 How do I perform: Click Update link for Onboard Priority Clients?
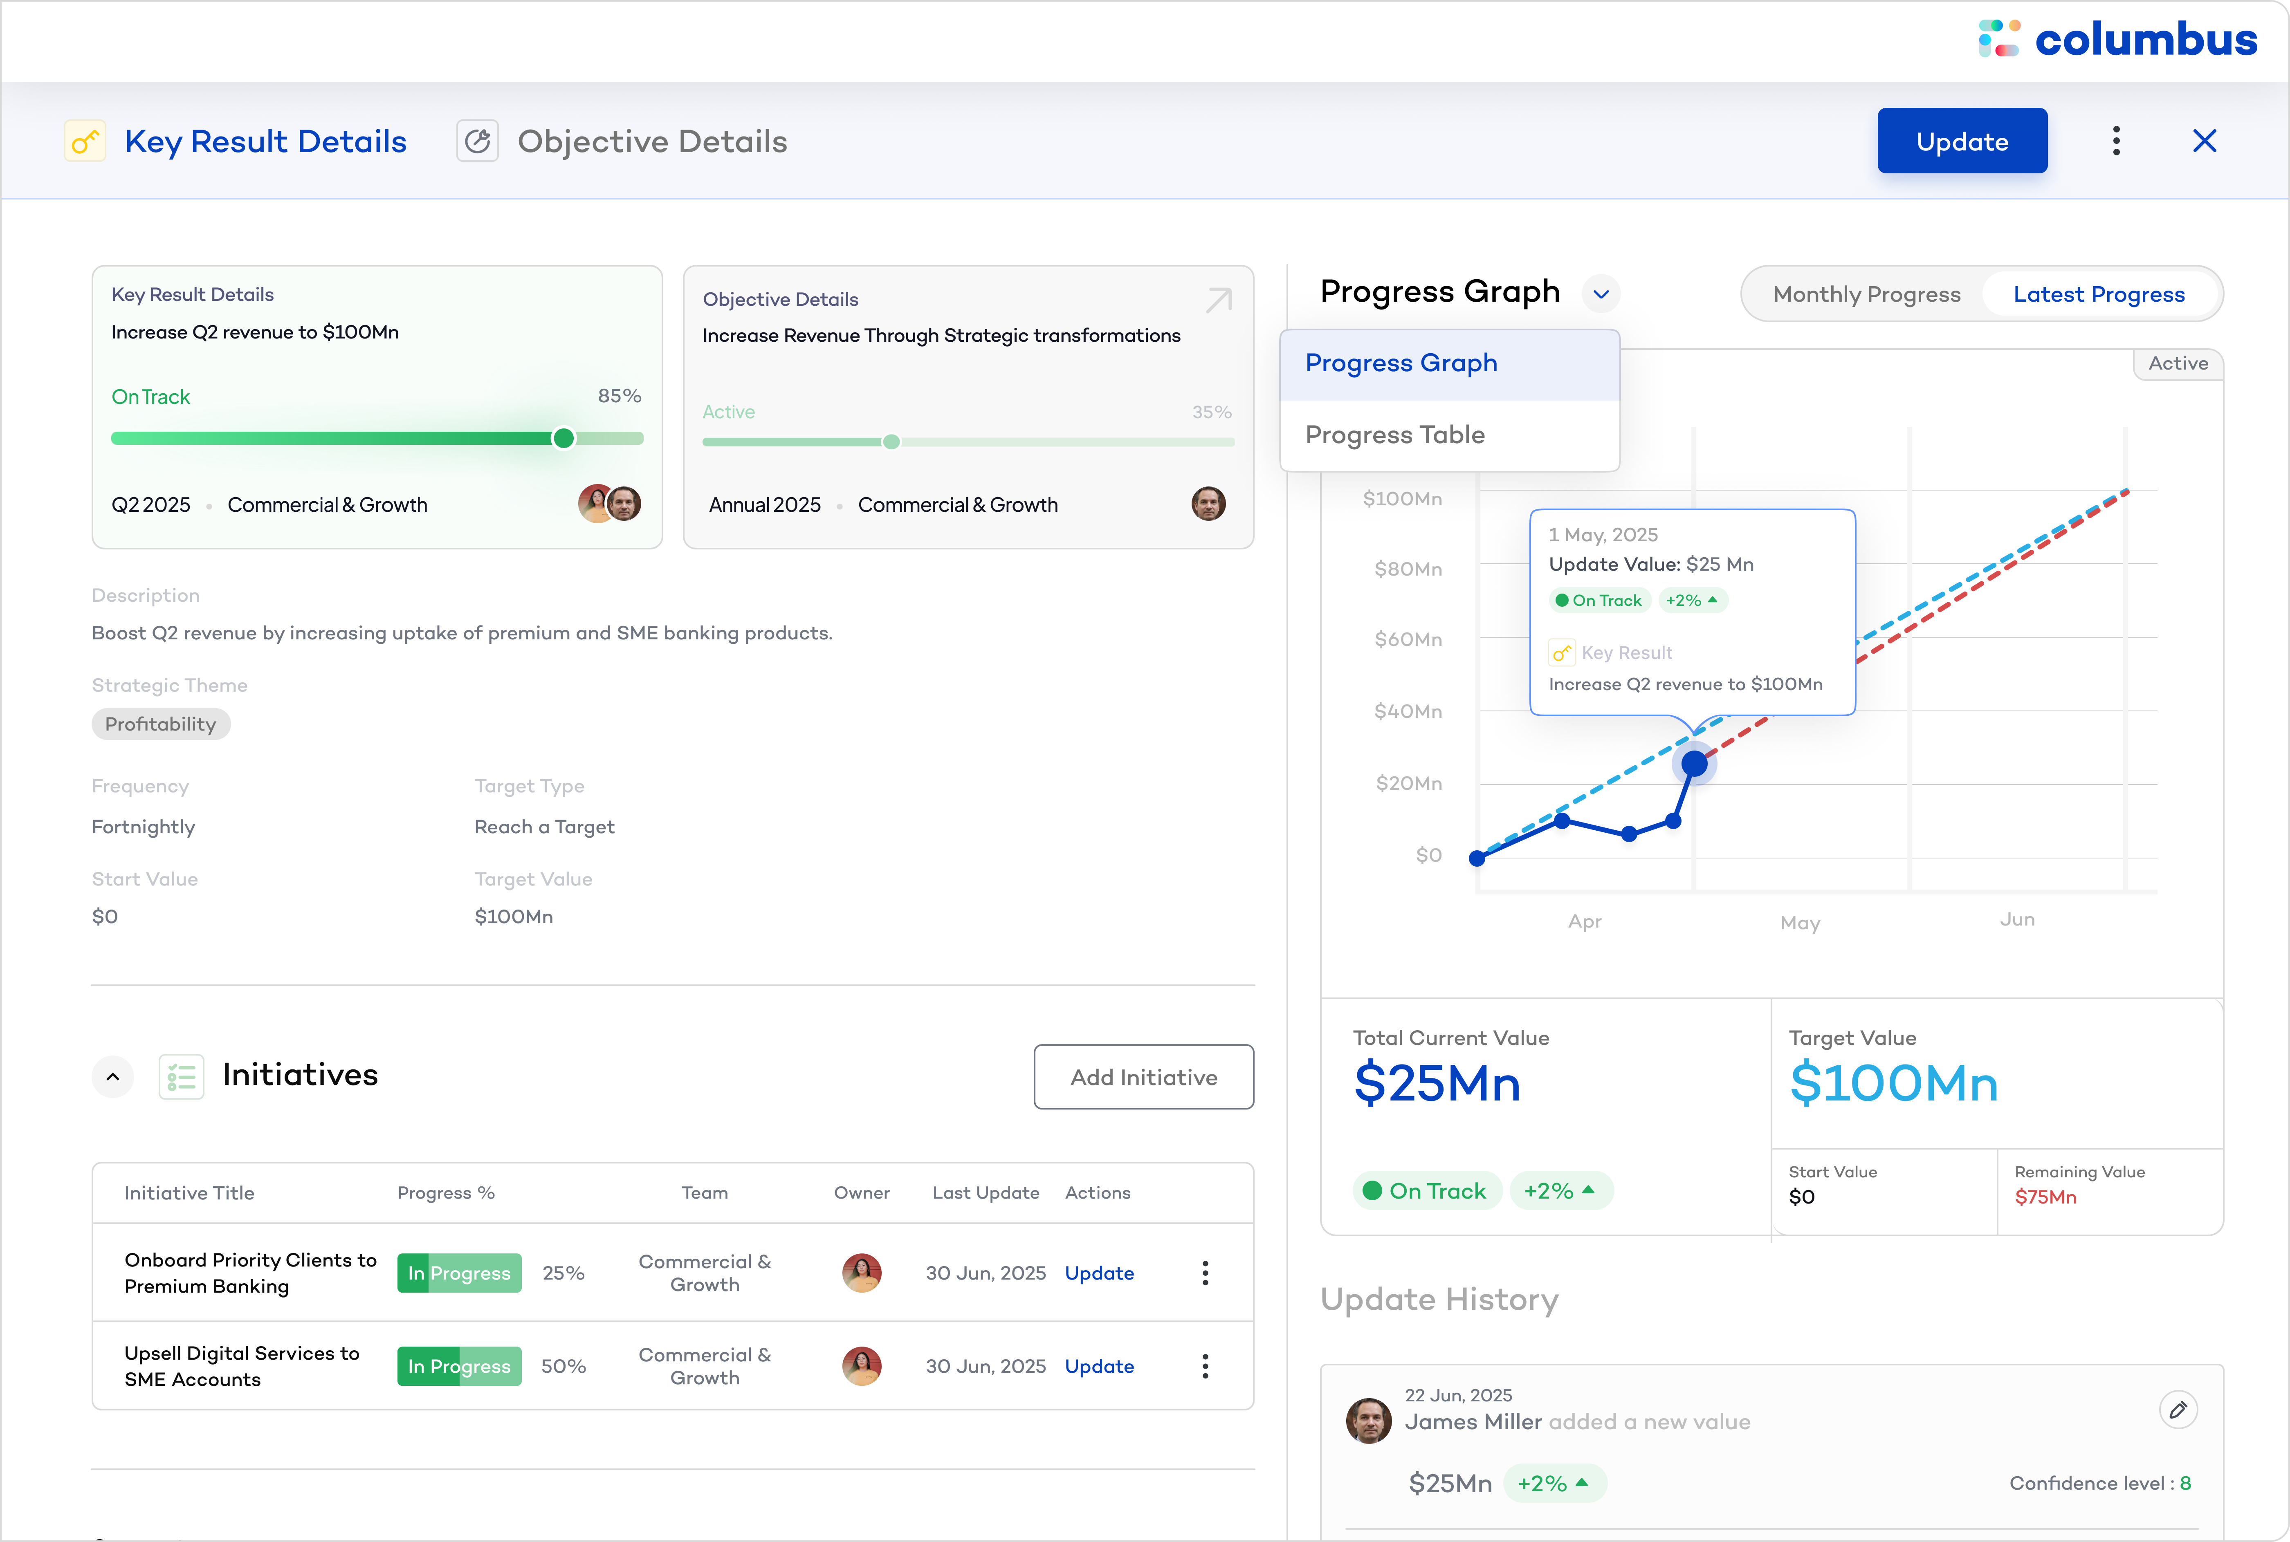point(1099,1273)
